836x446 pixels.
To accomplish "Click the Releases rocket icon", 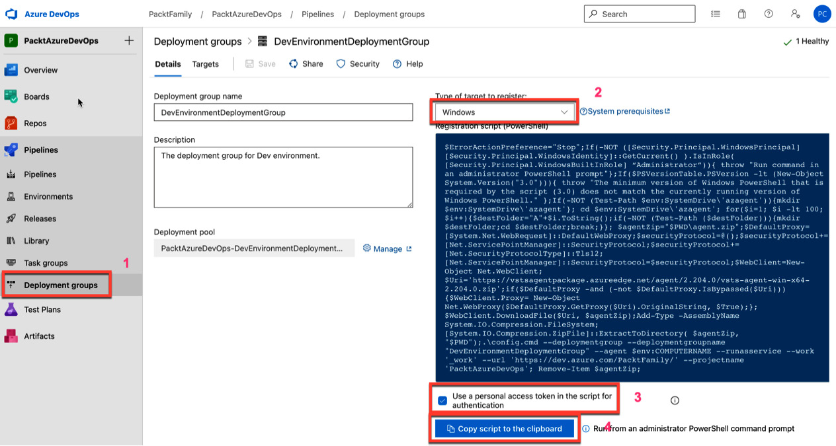I will (x=11, y=219).
